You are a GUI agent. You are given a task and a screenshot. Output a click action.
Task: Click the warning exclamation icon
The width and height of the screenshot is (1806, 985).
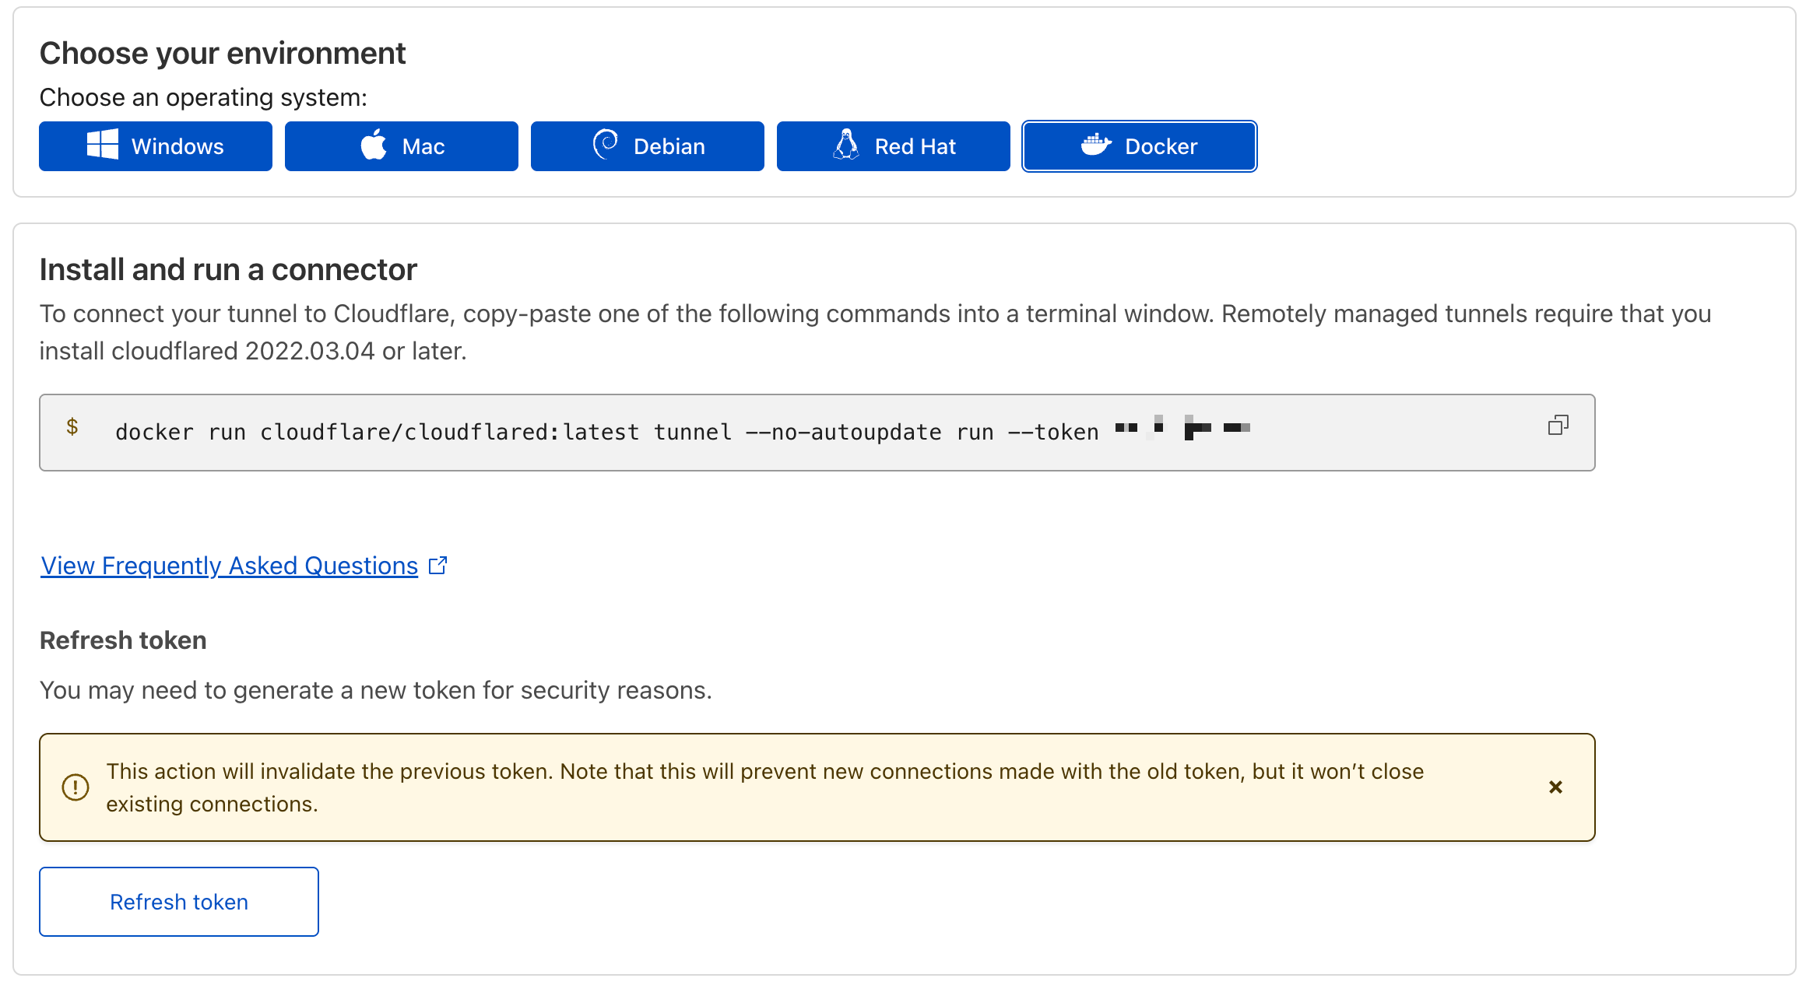click(x=76, y=787)
